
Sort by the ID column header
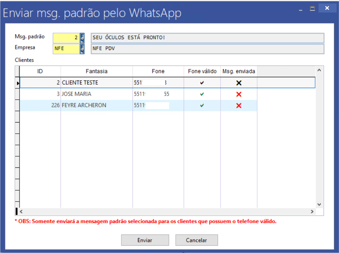(x=40, y=71)
